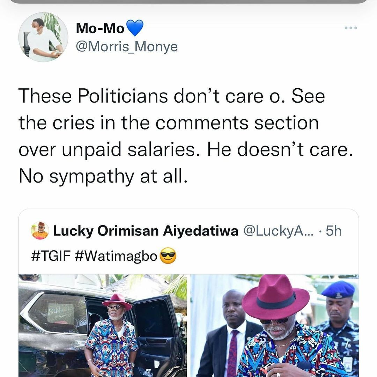Open the three-dot more options menu

pyautogui.click(x=350, y=28)
